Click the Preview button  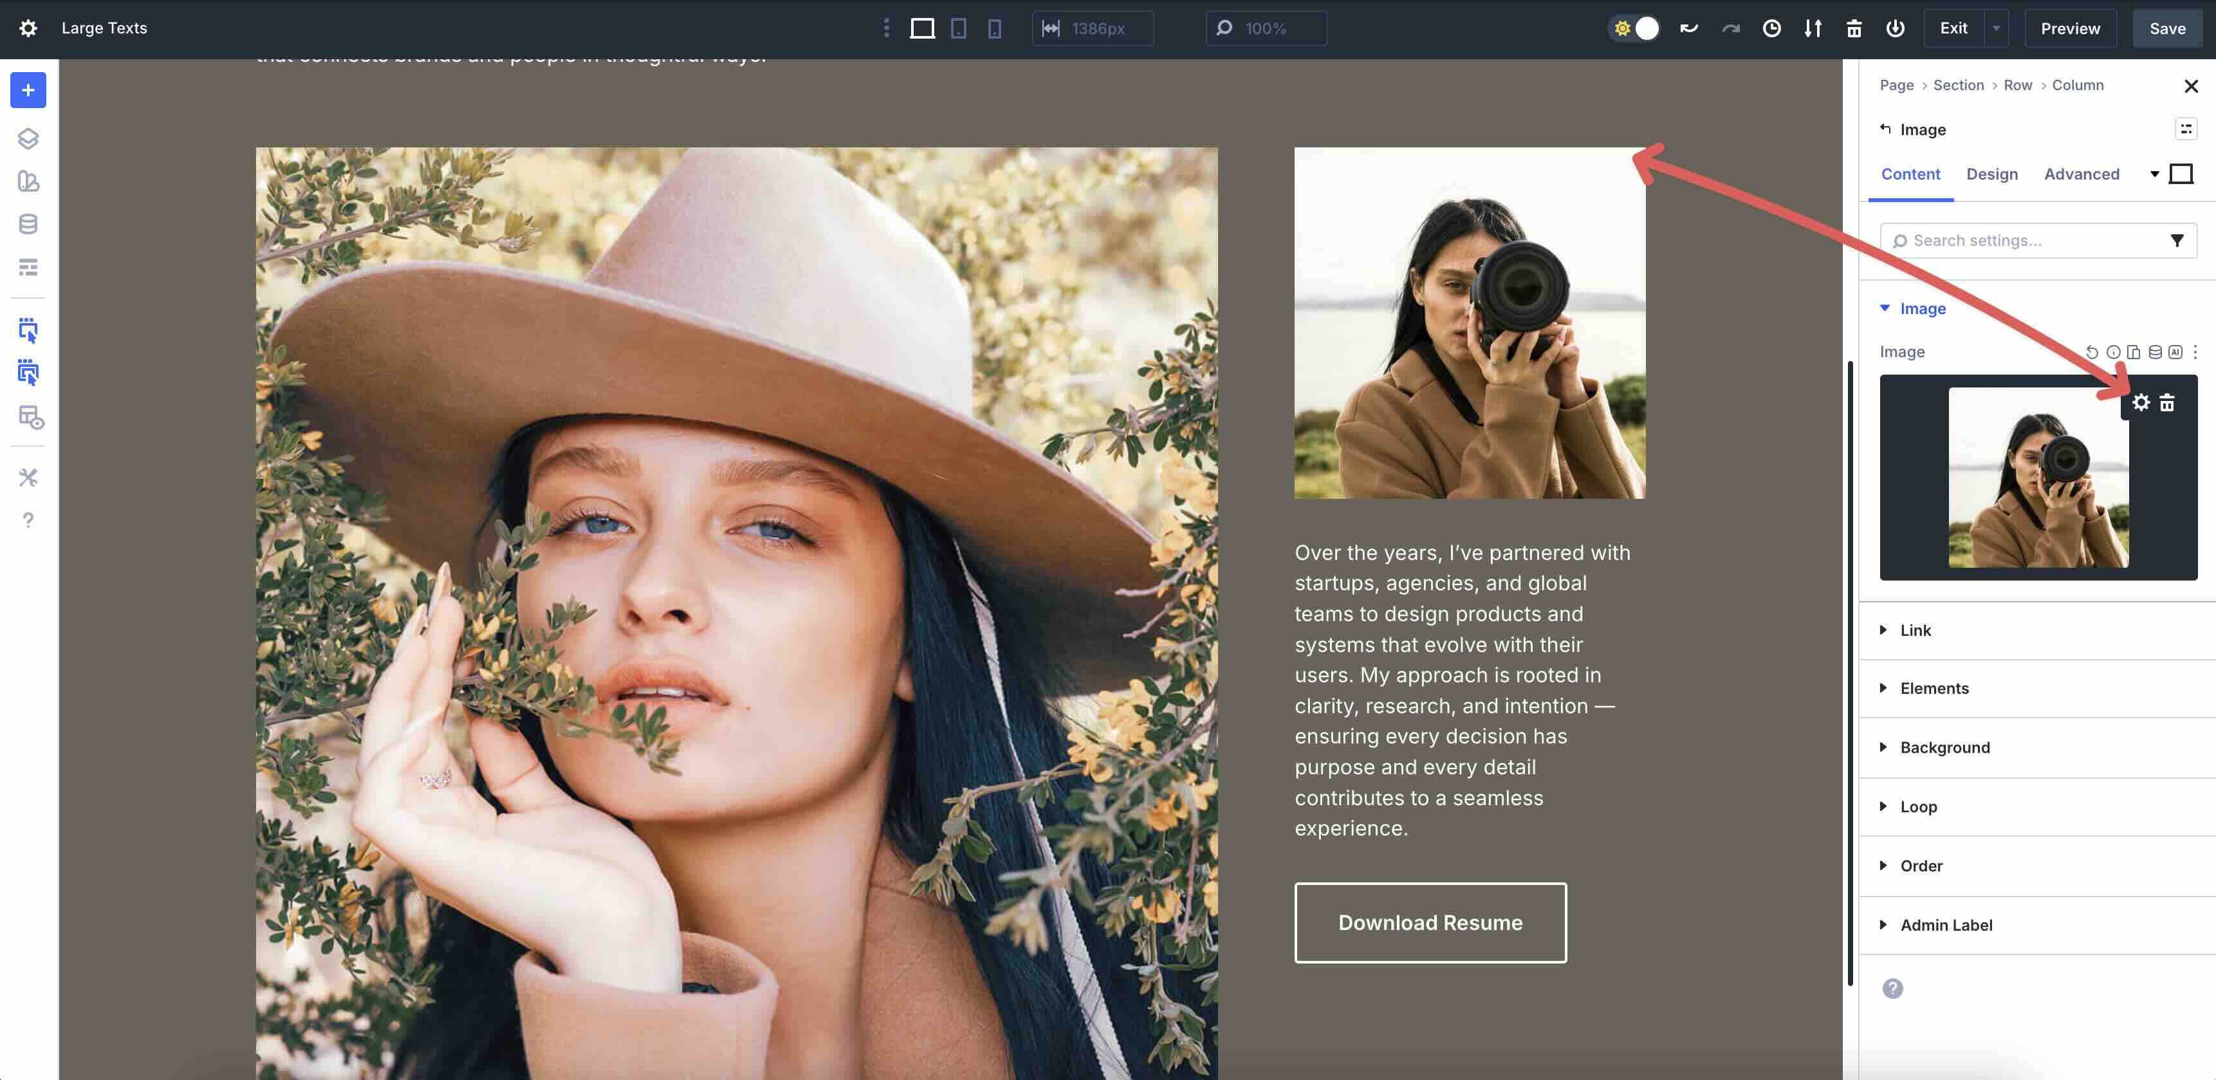tap(2070, 28)
